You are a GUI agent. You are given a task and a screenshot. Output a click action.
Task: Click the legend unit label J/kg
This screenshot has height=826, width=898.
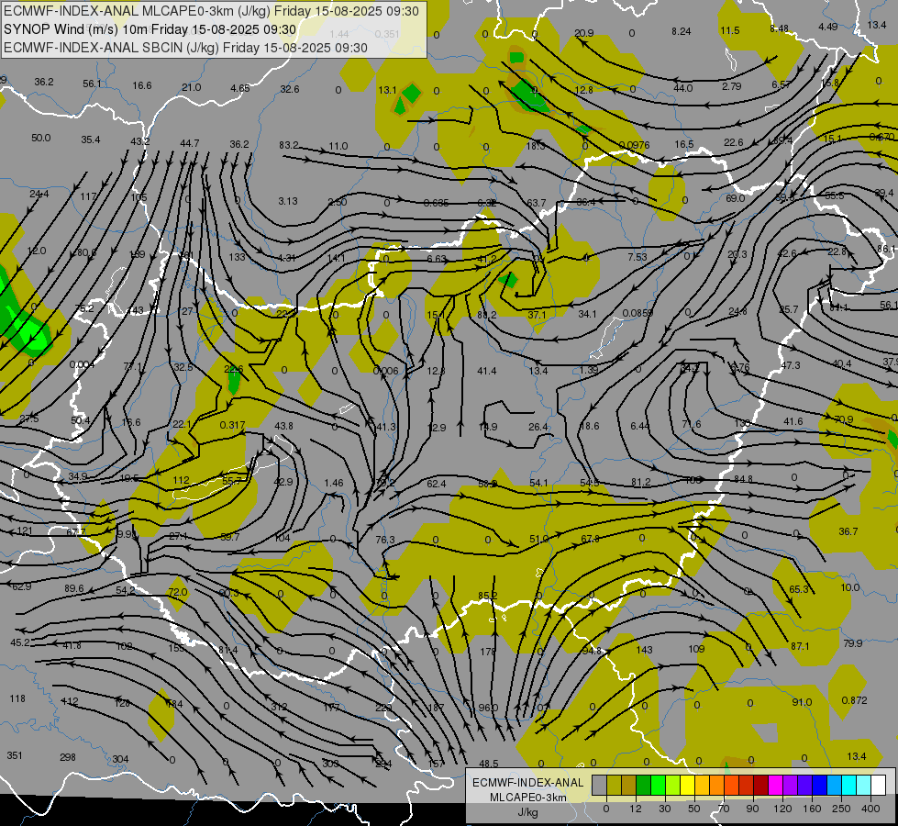tap(528, 811)
